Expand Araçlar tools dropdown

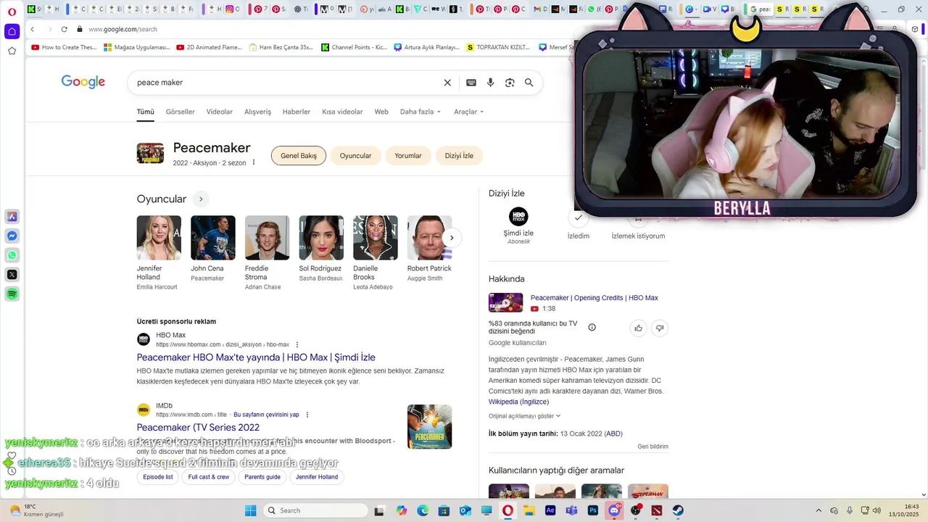[469, 112]
